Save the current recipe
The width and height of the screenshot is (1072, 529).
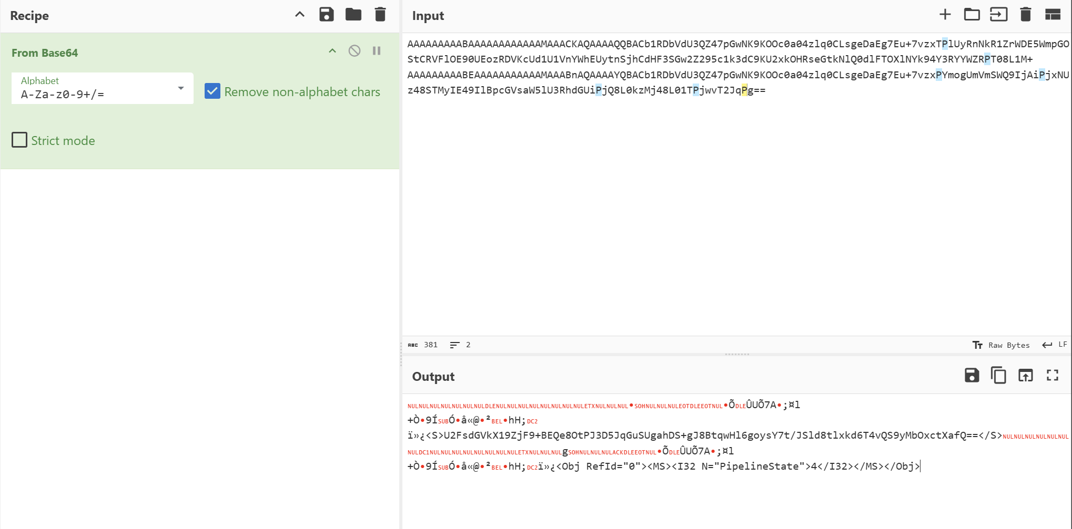point(326,15)
